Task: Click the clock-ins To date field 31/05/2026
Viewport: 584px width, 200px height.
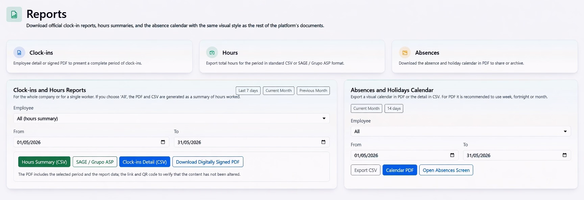Action: click(252, 142)
